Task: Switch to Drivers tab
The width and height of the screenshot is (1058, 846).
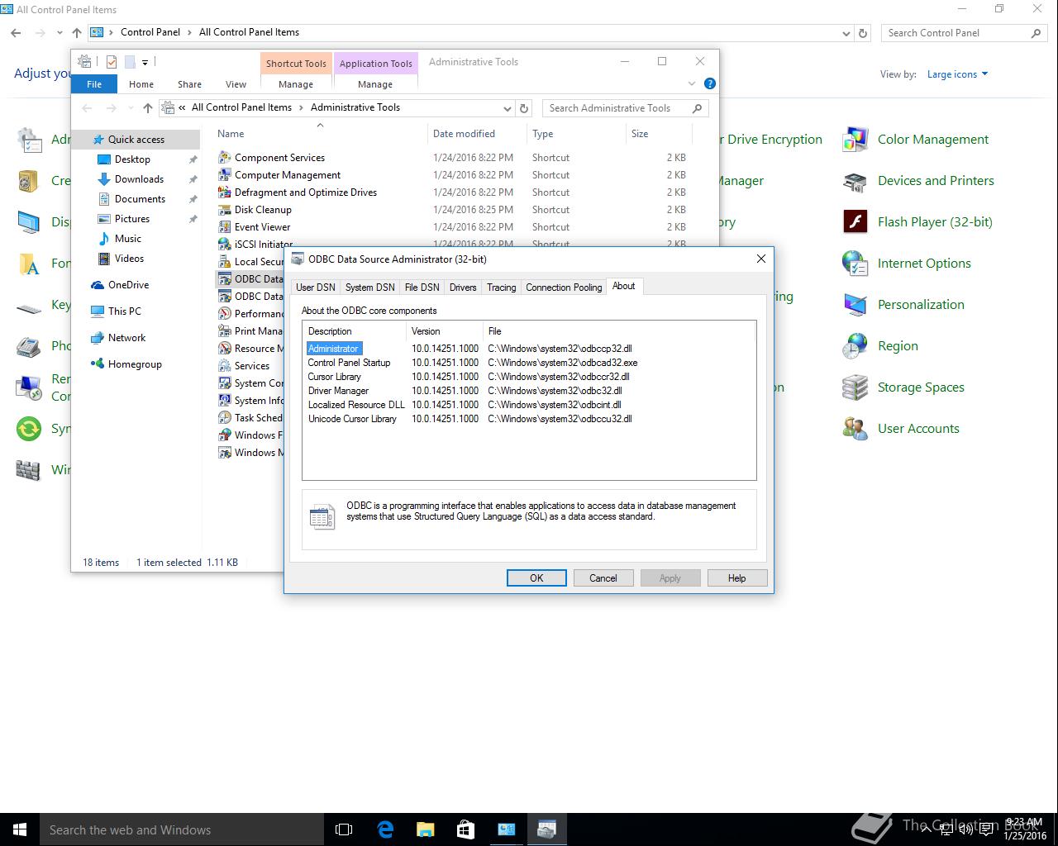Action: click(463, 288)
